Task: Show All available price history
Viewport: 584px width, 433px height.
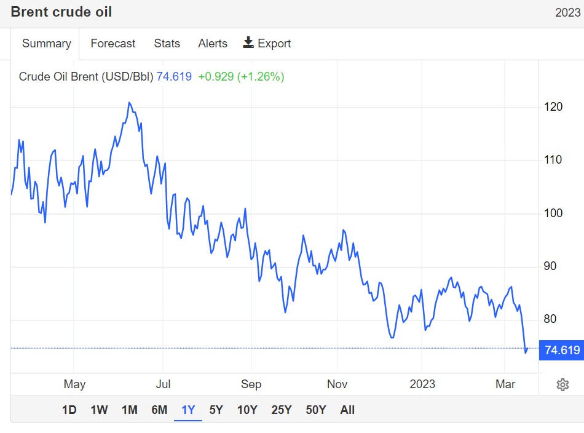Action: coord(347,410)
